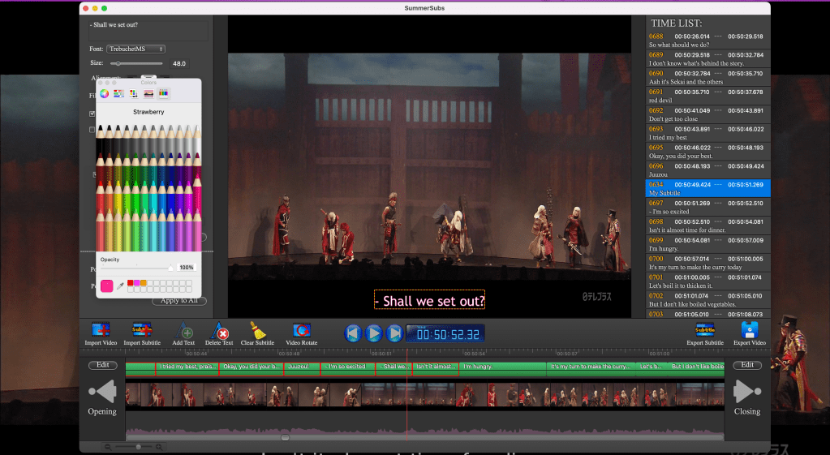The width and height of the screenshot is (830, 455).
Task: Click the current pink color swatch
Action: 107,285
